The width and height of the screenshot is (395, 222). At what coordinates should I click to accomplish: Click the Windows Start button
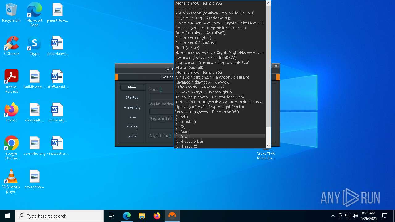point(7,216)
